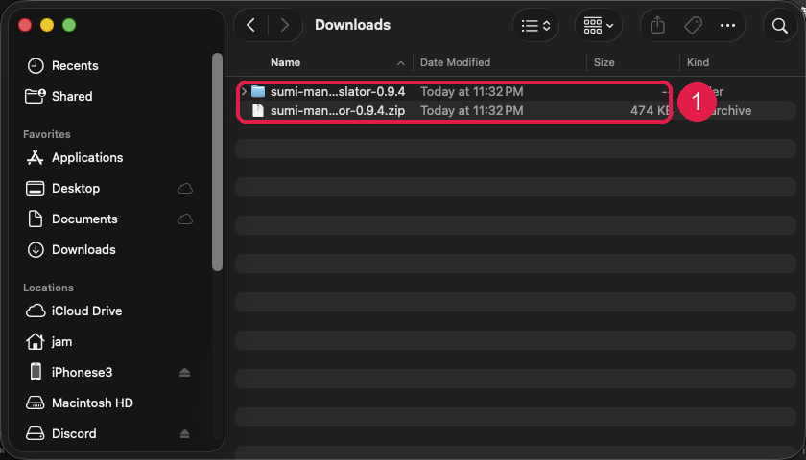Open the jam home folder

pyautogui.click(x=61, y=342)
